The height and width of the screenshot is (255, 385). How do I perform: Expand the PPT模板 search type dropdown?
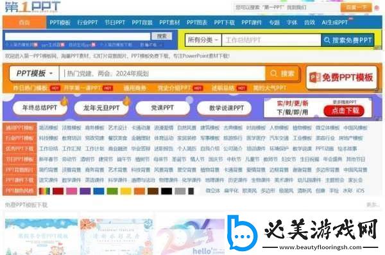pos(35,73)
